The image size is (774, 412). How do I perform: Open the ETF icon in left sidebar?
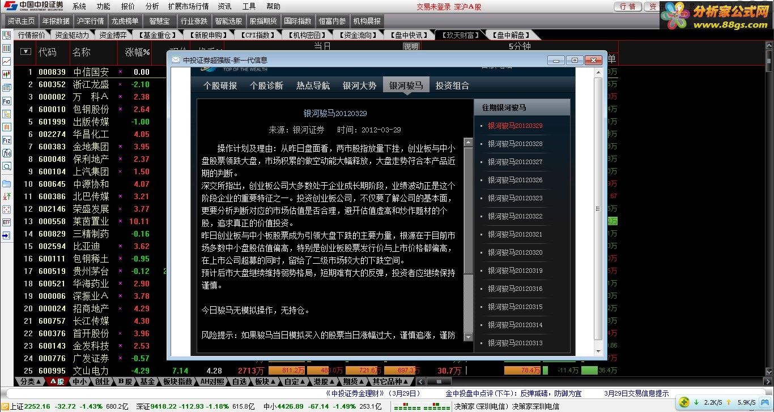point(7,222)
